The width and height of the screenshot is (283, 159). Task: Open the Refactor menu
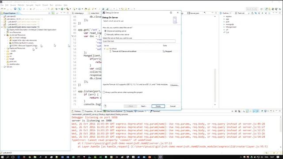pyautogui.click(x=21, y=5)
